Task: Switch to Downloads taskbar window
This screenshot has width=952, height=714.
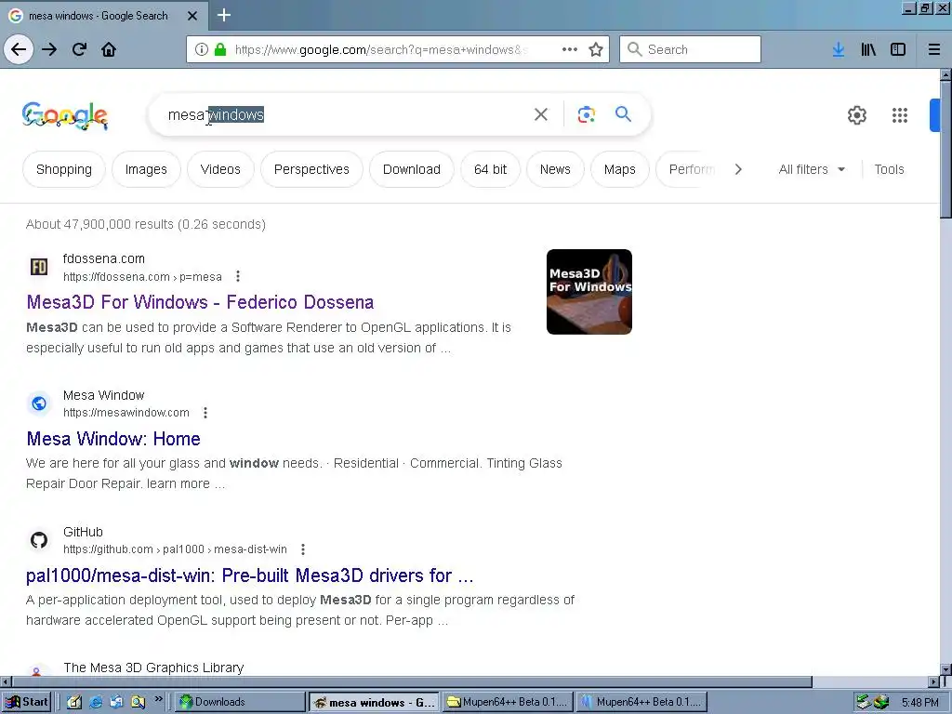Action: click(240, 702)
